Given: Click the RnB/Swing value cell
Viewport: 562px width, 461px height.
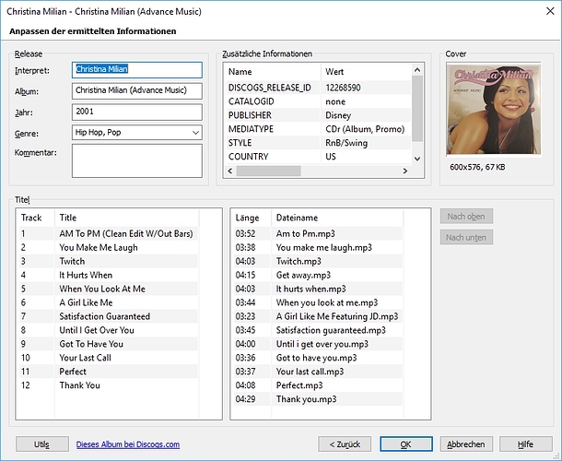Looking at the screenshot, I should (346, 143).
